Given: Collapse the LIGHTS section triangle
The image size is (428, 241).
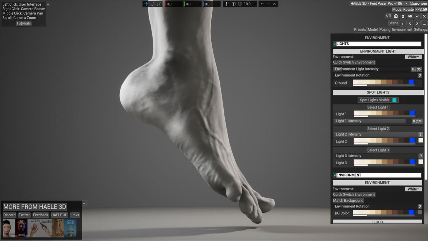Looking at the screenshot, I should [334, 44].
